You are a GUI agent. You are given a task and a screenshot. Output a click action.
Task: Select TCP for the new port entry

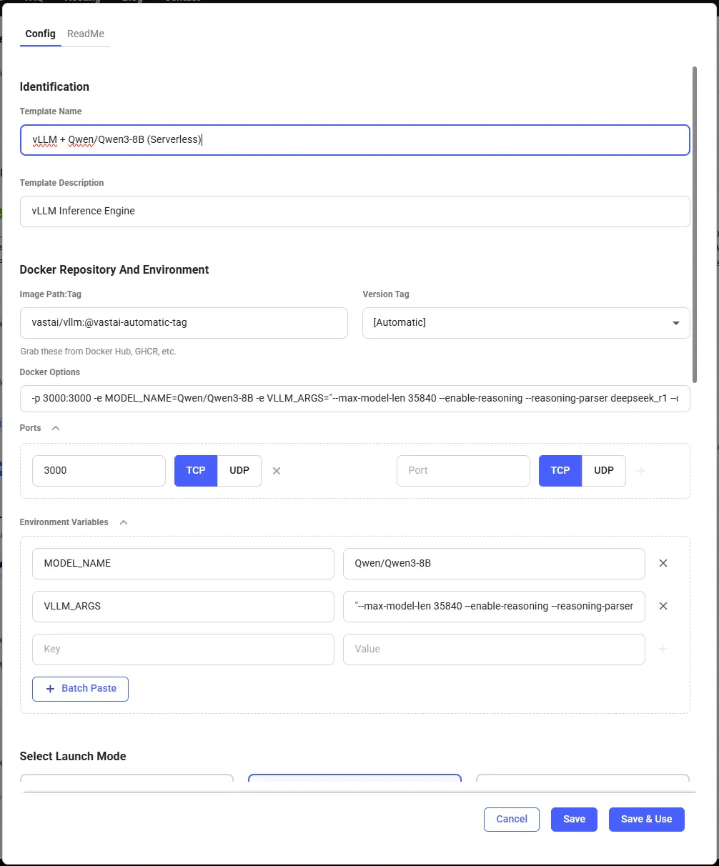pyautogui.click(x=560, y=470)
